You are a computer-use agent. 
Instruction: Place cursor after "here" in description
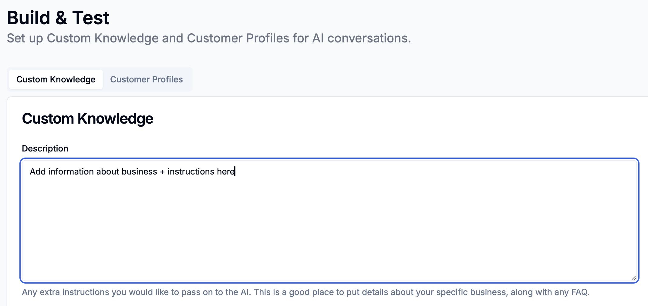click(235, 171)
